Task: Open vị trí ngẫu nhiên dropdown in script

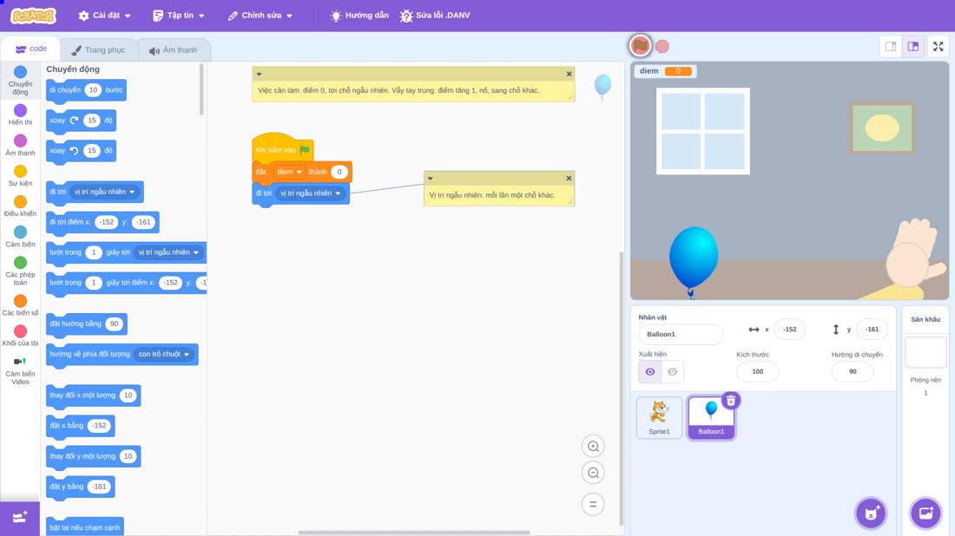Action: click(310, 193)
